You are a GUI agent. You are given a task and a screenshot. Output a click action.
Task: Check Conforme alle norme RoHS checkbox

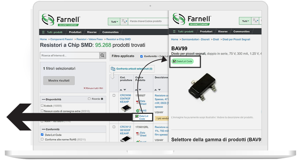tap(42, 139)
